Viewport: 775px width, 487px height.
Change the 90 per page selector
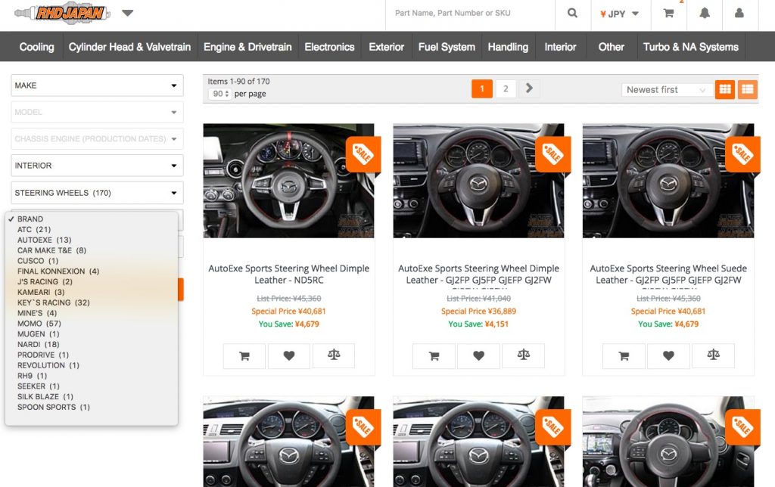coord(220,93)
